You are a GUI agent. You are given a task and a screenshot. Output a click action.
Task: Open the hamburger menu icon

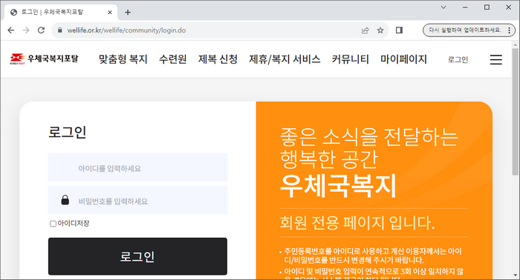click(x=495, y=59)
